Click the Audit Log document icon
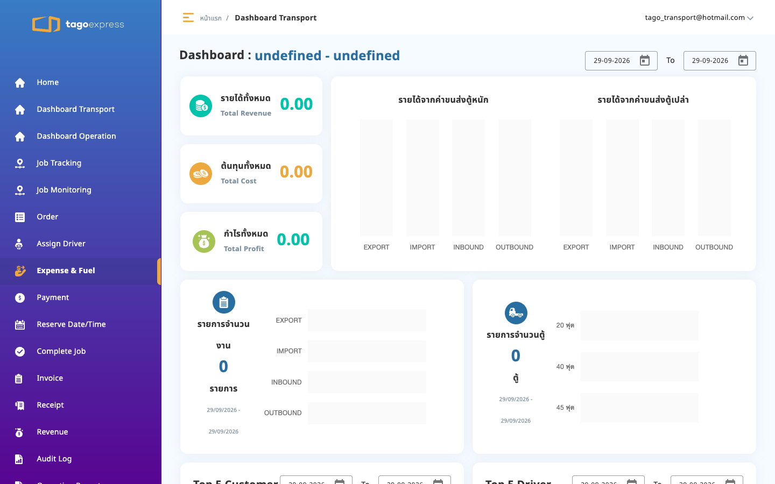 tap(19, 459)
